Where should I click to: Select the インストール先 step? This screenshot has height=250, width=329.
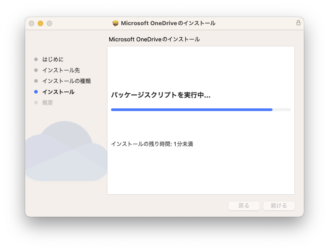(x=61, y=70)
